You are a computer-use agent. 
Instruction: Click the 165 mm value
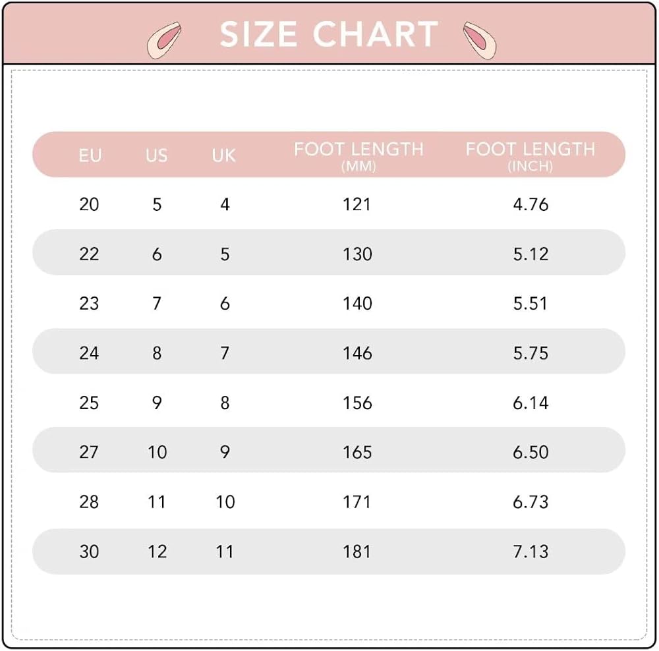pos(357,452)
